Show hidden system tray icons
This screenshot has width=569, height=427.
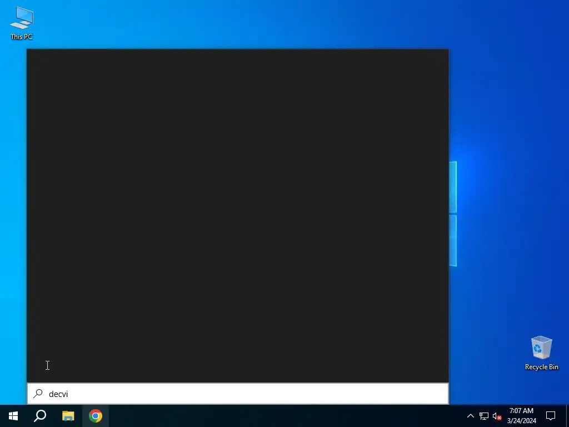(470, 416)
